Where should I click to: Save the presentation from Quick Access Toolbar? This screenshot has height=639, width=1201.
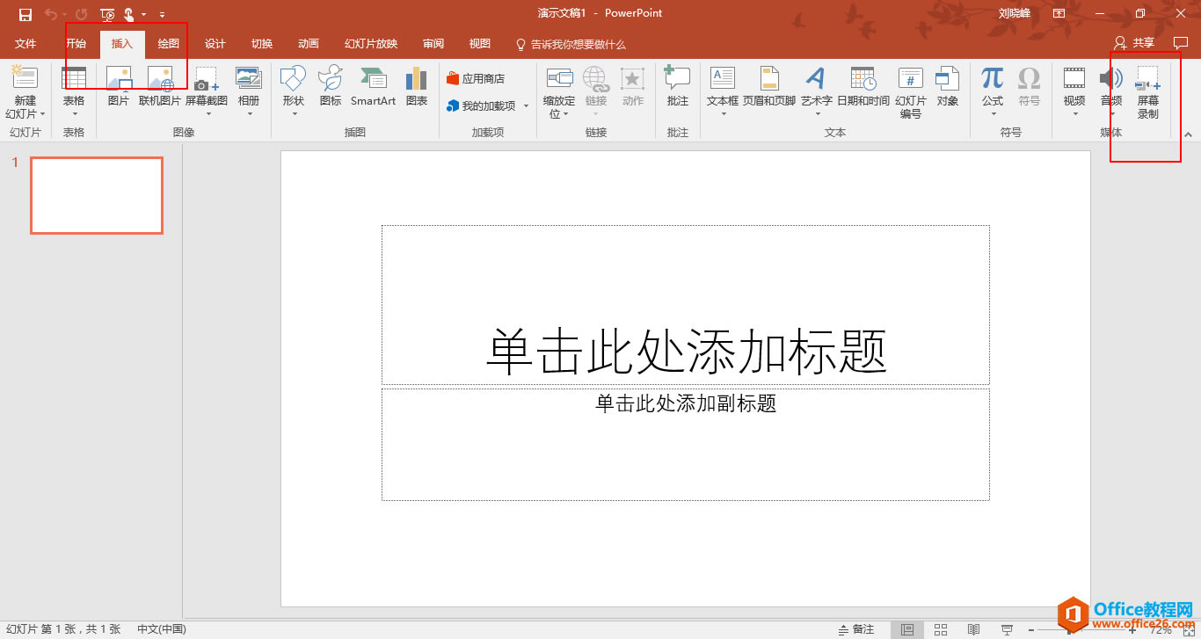point(24,14)
